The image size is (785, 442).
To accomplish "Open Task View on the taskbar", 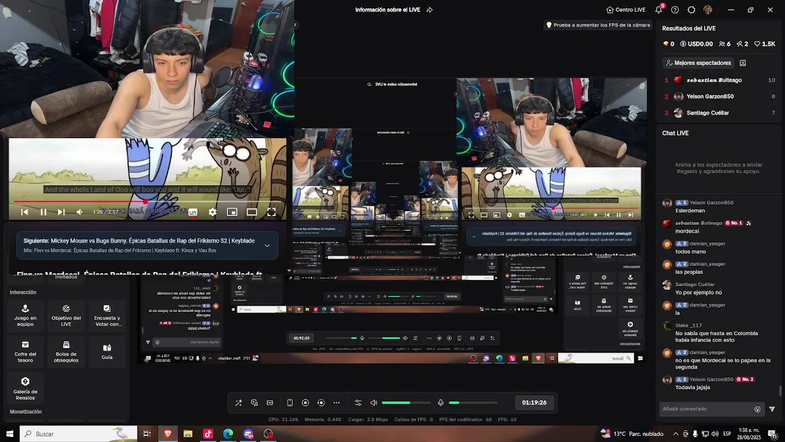I will (x=147, y=434).
